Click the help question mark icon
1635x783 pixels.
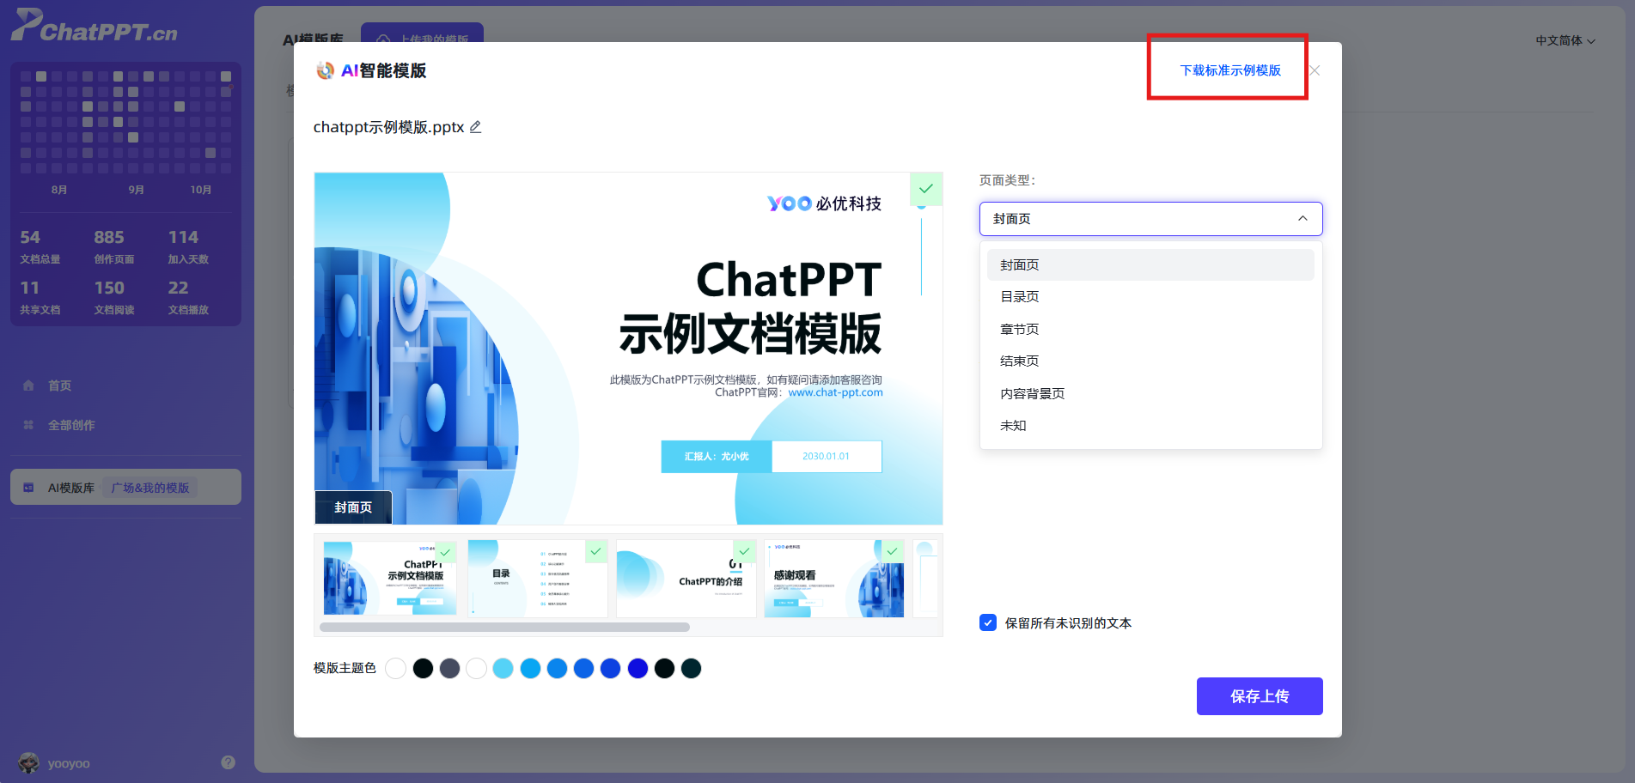(x=228, y=762)
